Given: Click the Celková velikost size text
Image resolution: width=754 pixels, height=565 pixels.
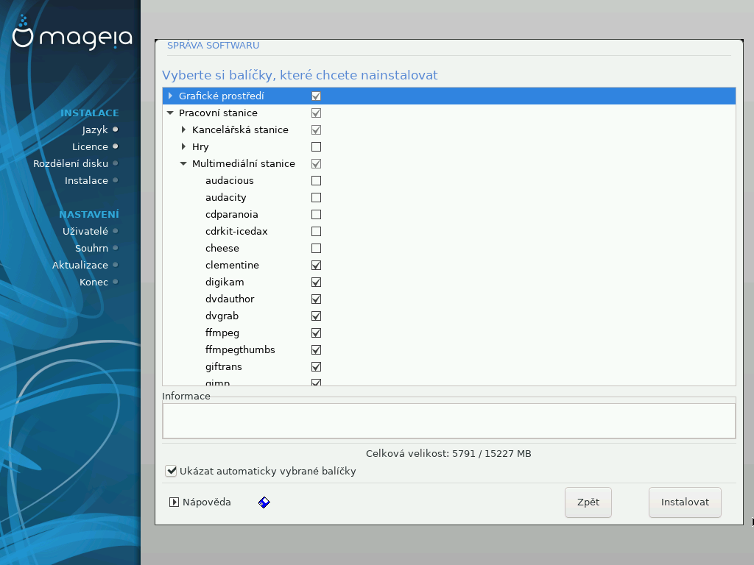Looking at the screenshot, I should 448,453.
